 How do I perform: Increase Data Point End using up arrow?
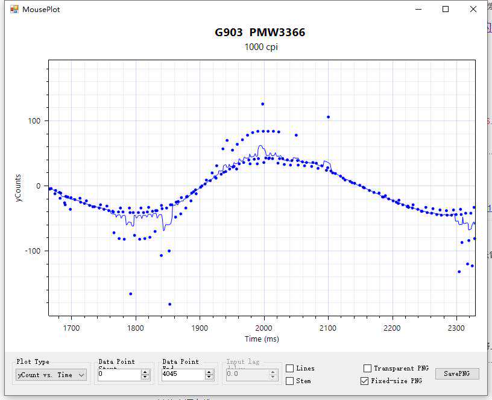[x=209, y=372]
